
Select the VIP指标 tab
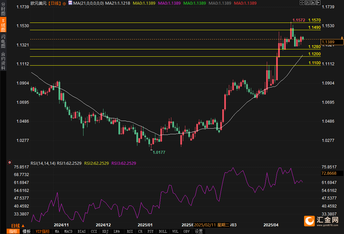coord(43,231)
